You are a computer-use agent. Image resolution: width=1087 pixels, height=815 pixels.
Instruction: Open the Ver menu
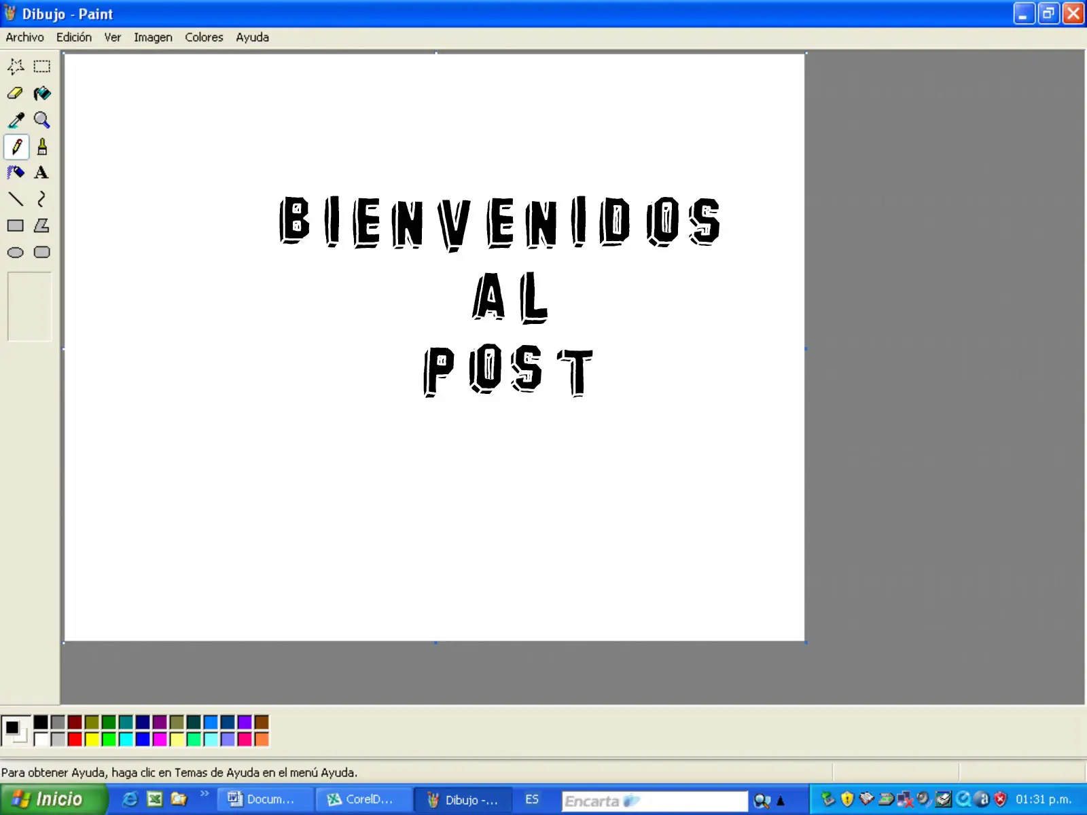coord(113,37)
